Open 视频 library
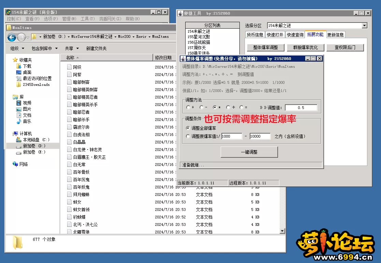Image resolution: width=381 pixels, height=263 pixels. (x=27, y=103)
